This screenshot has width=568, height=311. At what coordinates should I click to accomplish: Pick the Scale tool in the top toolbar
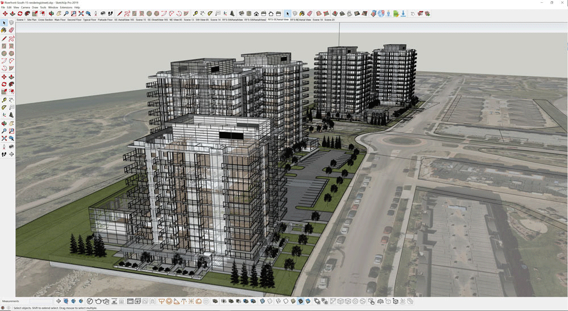35,14
